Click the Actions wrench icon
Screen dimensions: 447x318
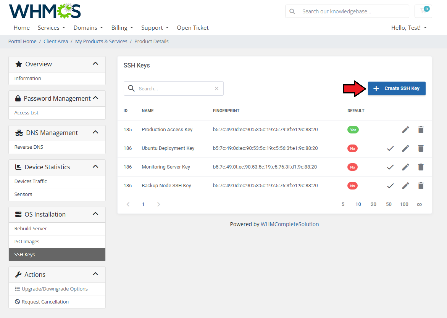(18, 275)
